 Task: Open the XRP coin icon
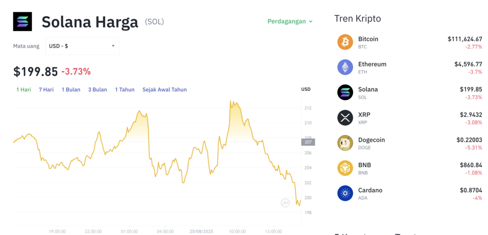point(345,118)
